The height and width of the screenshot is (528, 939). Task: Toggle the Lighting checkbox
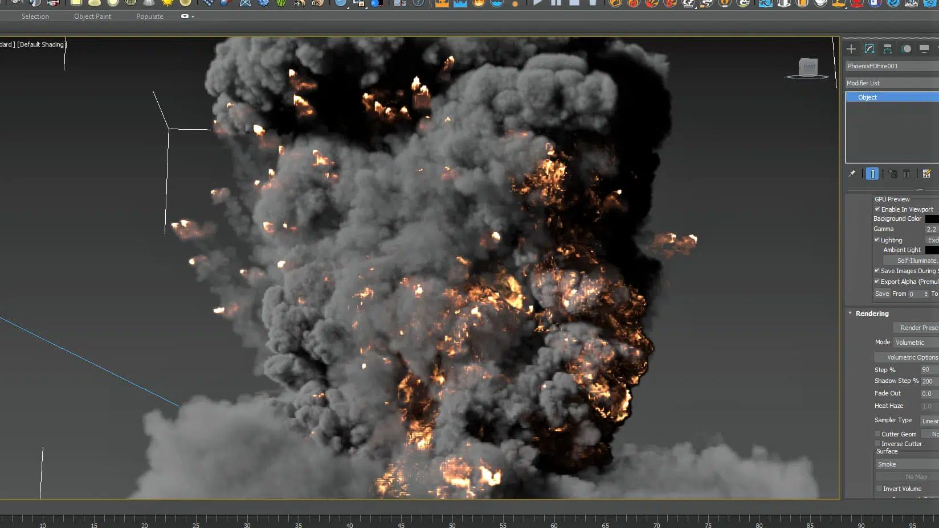877,240
